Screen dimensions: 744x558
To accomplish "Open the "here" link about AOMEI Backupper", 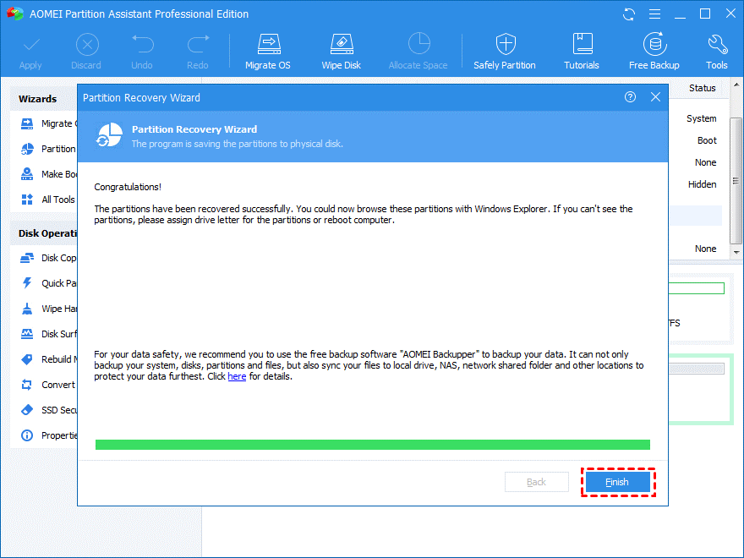I will (237, 376).
